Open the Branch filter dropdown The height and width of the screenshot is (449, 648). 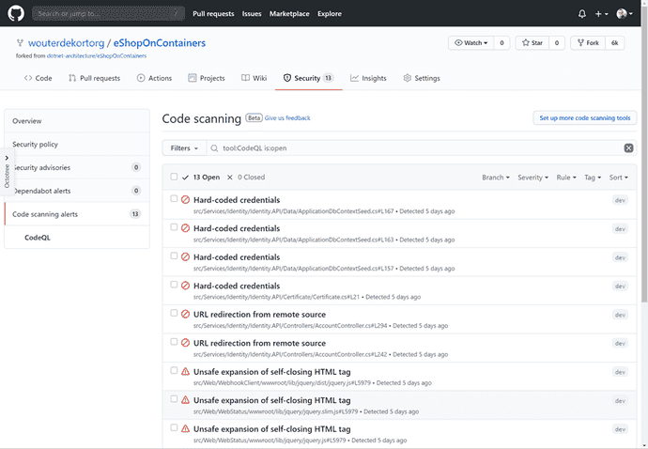pyautogui.click(x=496, y=178)
